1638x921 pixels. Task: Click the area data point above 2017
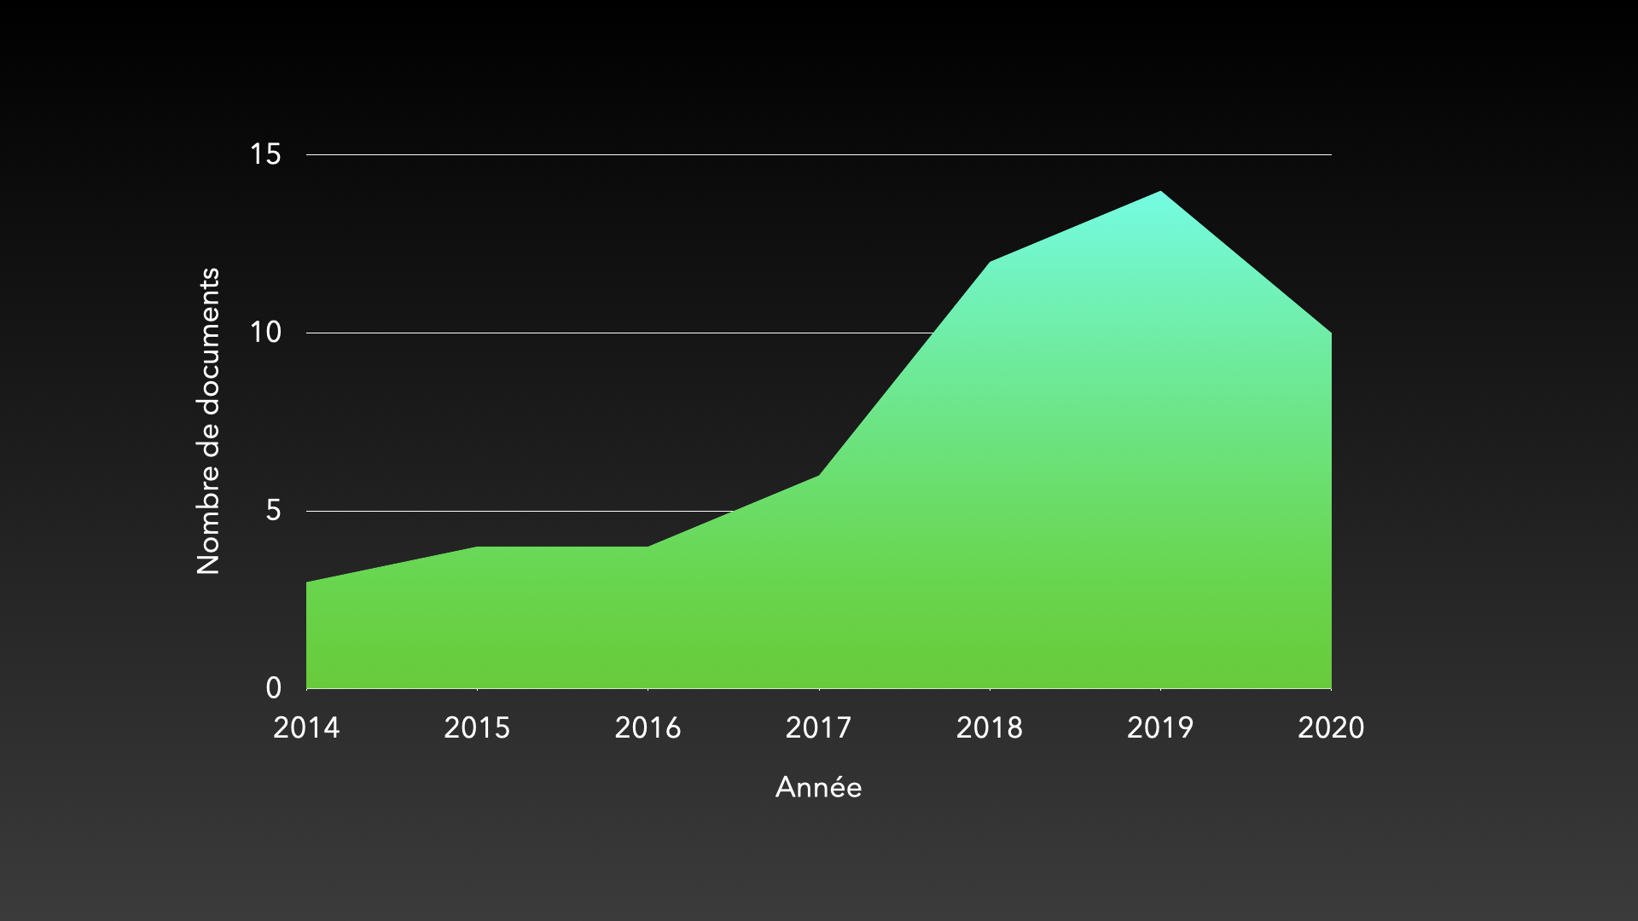pyautogui.click(x=819, y=475)
